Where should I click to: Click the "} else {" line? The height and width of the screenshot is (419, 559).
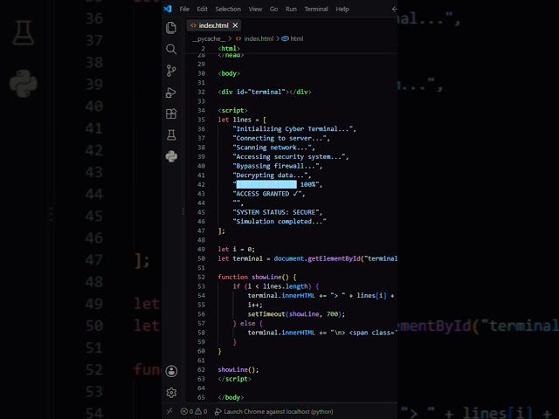(x=248, y=324)
